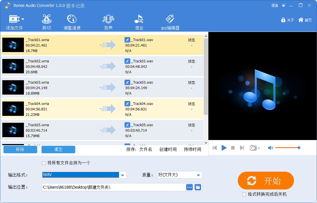Open the 添加文件 add file tool
Image resolution: width=317 pixels, height=203 pixels.
(x=14, y=22)
